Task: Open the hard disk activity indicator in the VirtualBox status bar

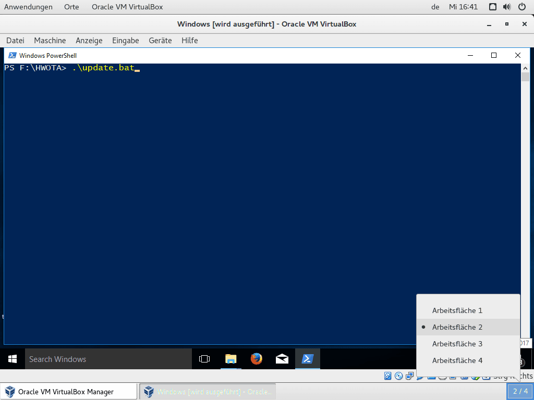Action: tap(388, 376)
